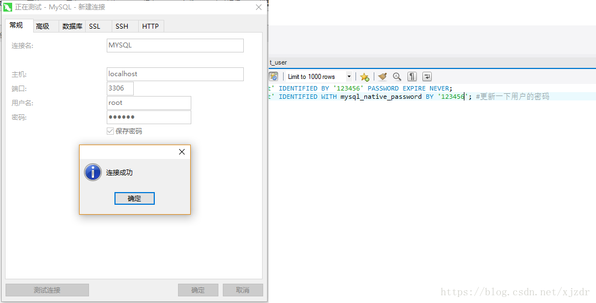The image size is (596, 303).
Task: Toggle word wrap icon in Workbench toolbar
Action: 427,77
